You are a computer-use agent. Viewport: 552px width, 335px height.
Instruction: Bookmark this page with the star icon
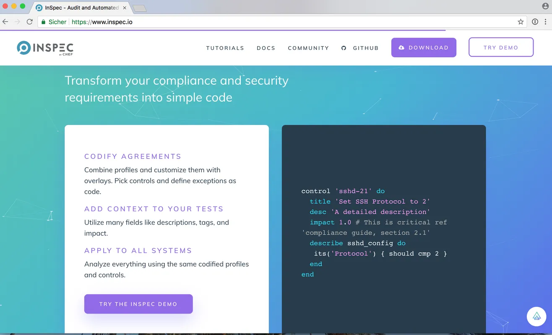[521, 22]
